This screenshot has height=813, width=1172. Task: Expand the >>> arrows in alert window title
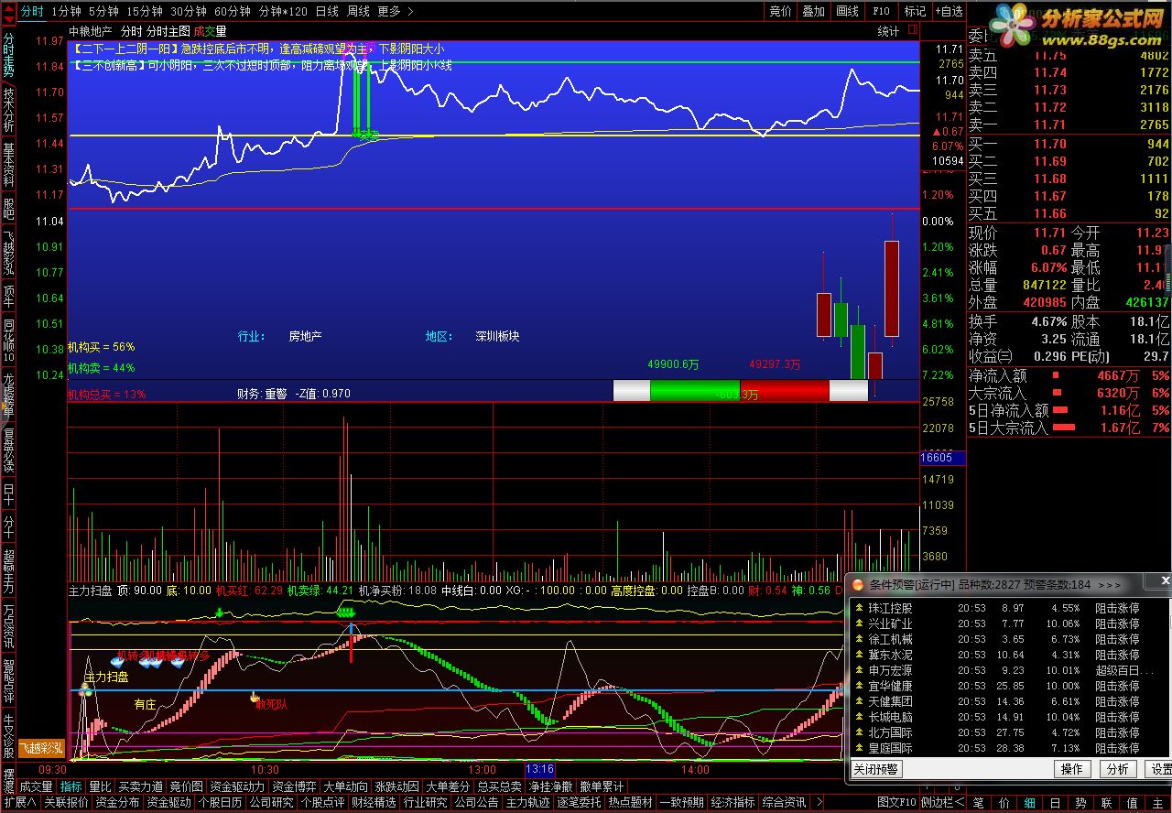pyautogui.click(x=1109, y=584)
